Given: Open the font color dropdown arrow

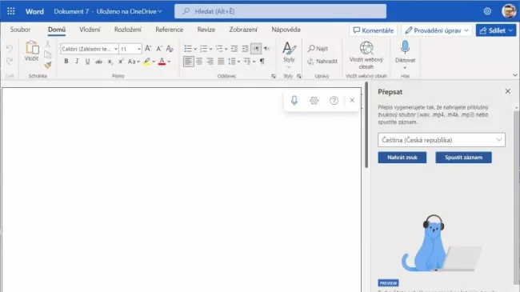Looking at the screenshot, I should click(x=169, y=62).
